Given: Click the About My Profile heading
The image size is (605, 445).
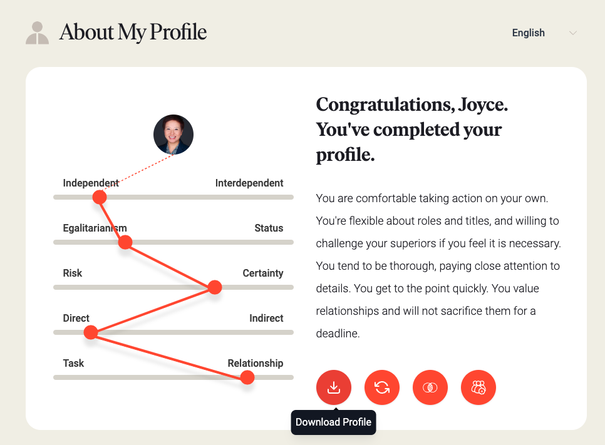Looking at the screenshot, I should click(x=133, y=32).
